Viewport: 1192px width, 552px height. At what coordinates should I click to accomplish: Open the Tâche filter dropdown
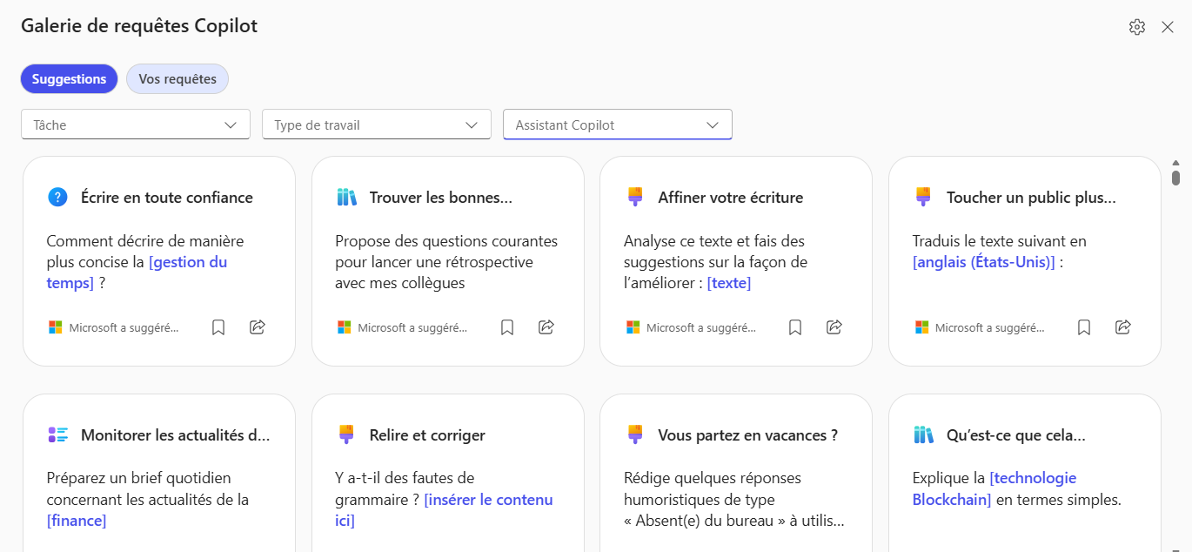coord(136,125)
